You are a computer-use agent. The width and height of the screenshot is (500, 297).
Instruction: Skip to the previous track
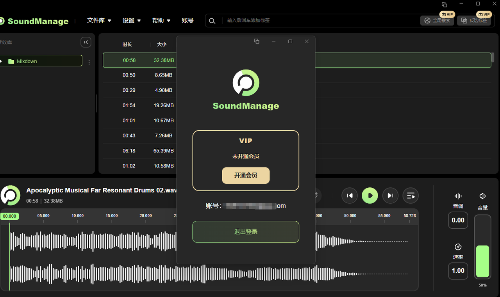[350, 196]
